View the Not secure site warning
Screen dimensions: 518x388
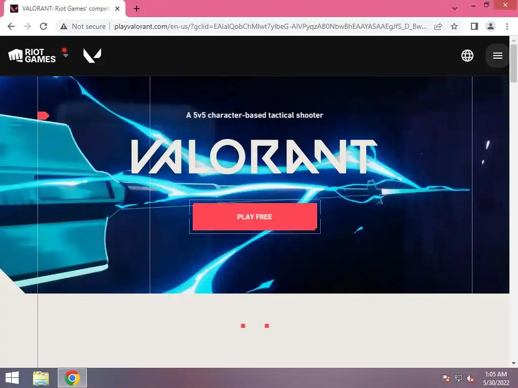[x=83, y=26]
